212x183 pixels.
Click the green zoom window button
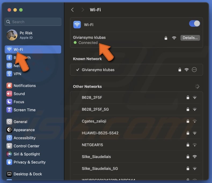coord(21,10)
